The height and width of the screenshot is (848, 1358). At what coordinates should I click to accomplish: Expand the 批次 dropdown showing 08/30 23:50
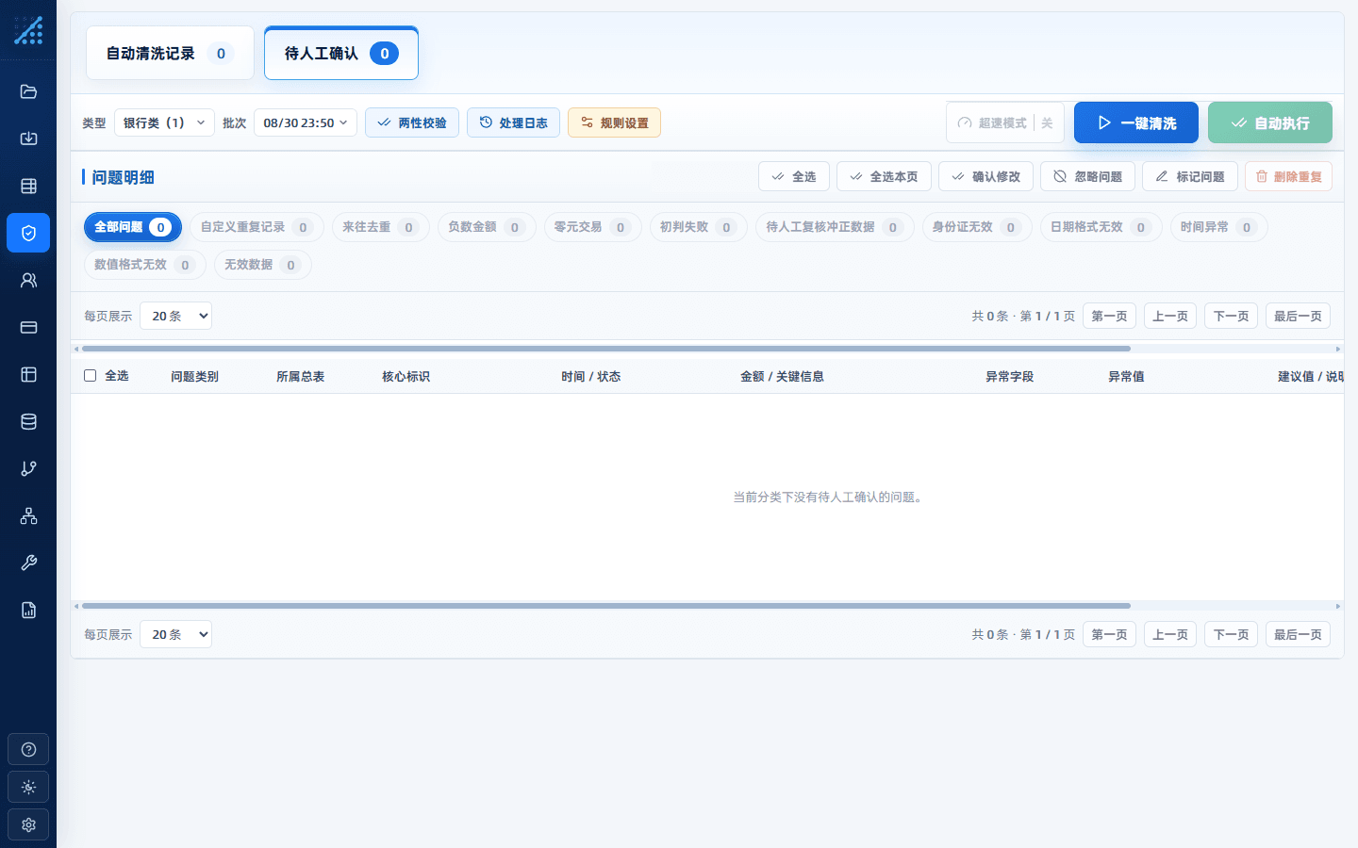tap(305, 122)
